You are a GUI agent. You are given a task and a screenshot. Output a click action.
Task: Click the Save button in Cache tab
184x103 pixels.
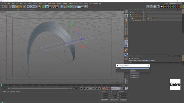[x=135, y=78]
